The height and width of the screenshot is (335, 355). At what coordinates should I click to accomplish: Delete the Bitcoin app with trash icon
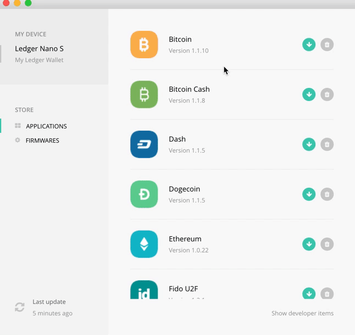click(327, 44)
